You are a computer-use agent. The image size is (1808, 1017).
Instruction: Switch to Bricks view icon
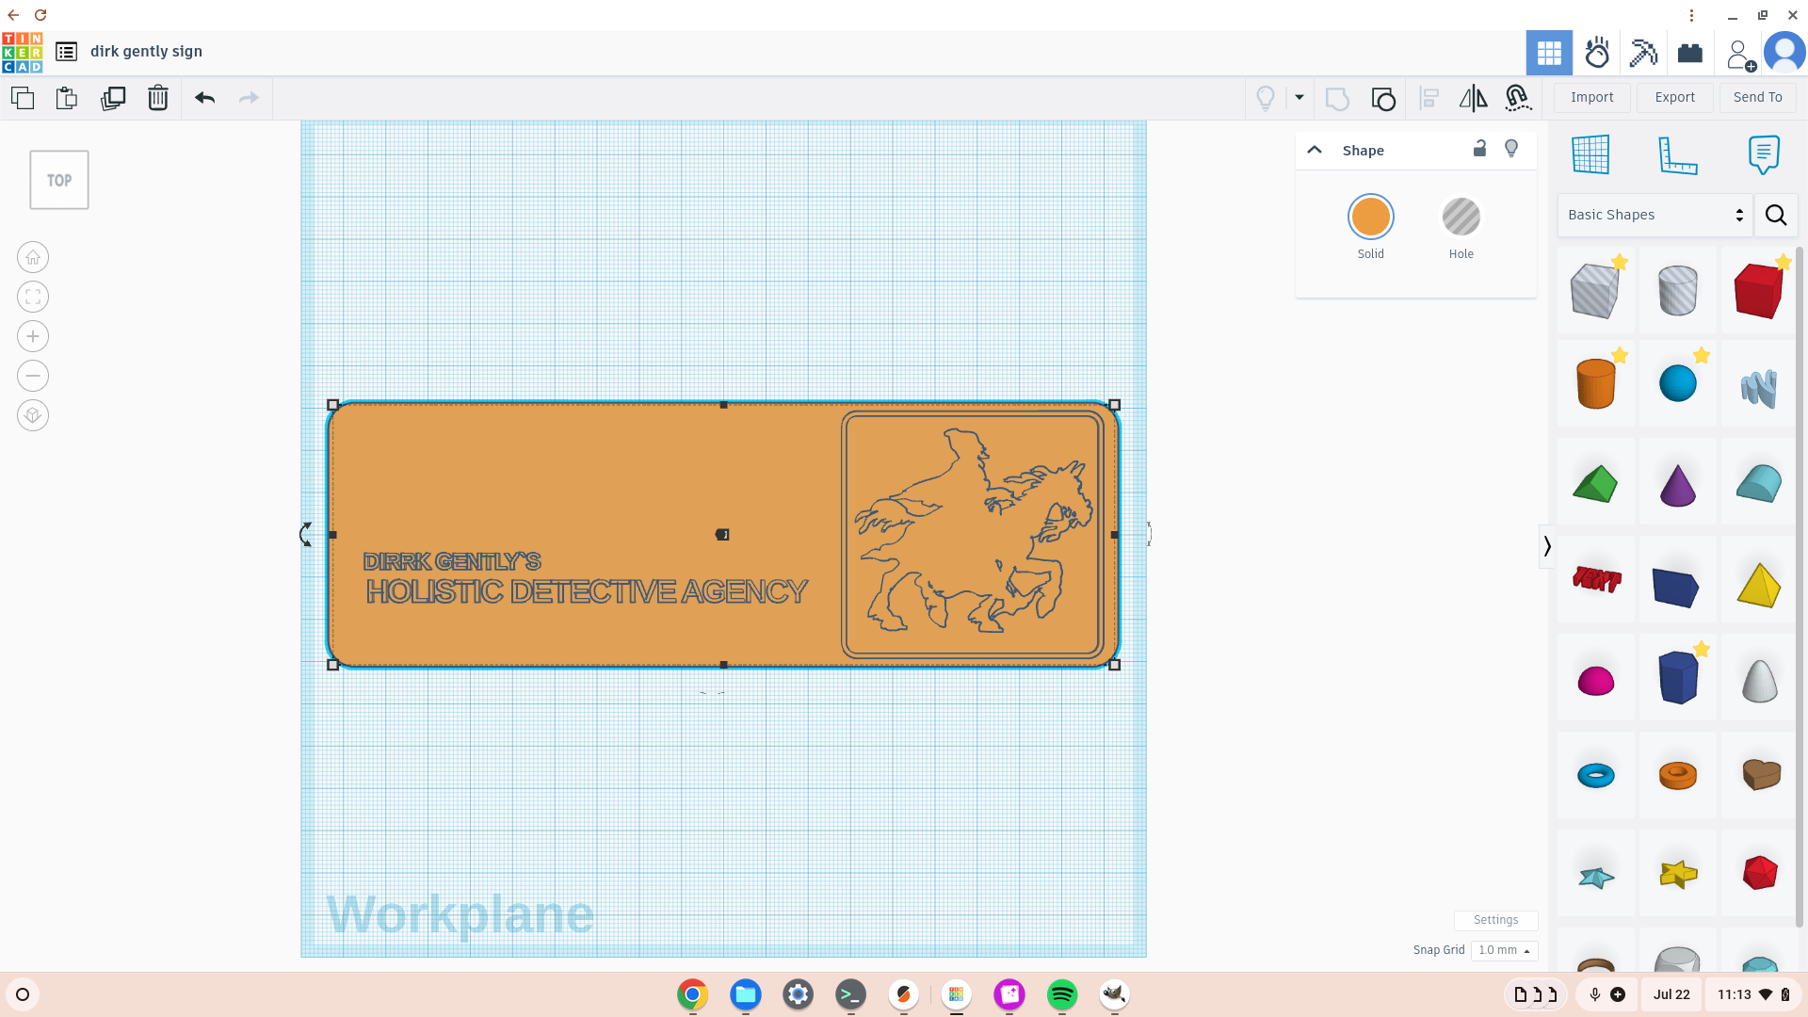coord(1690,53)
